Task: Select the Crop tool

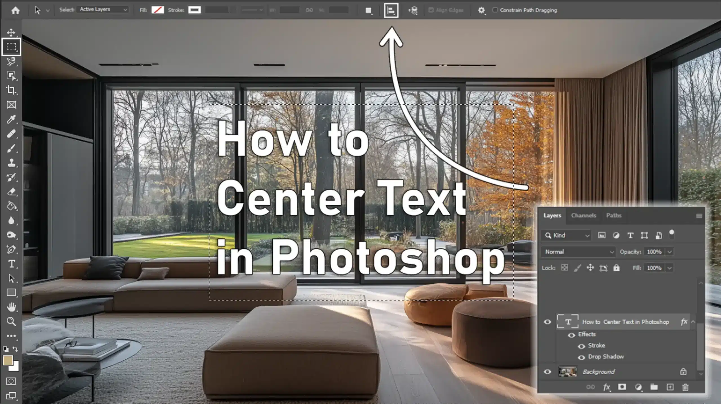Action: (11, 90)
